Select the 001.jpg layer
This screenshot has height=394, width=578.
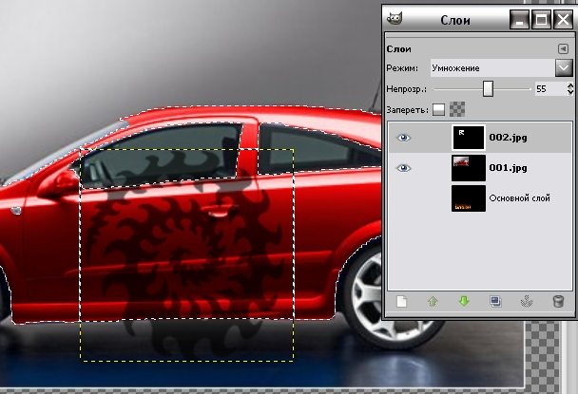pyautogui.click(x=508, y=168)
